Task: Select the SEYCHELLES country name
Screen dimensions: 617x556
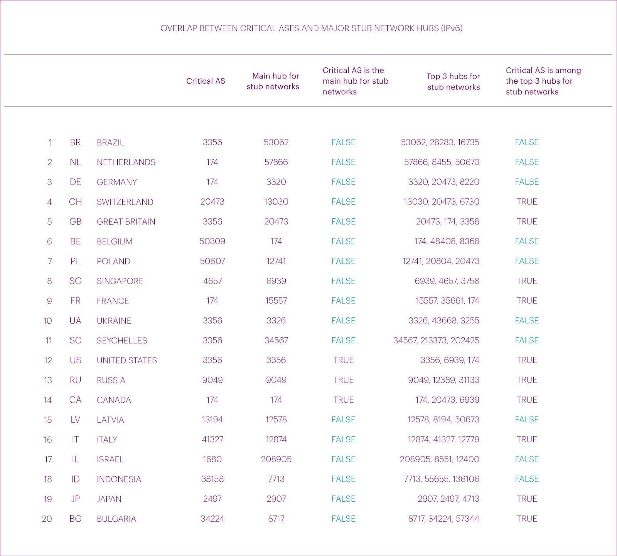Action: click(x=122, y=341)
